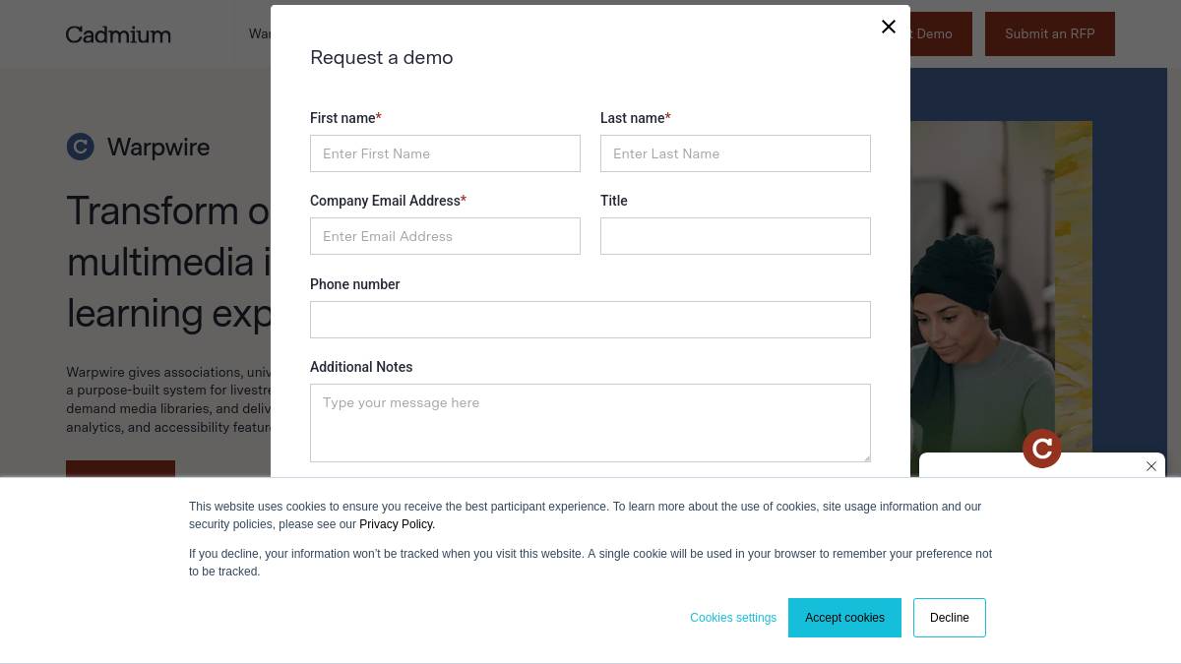Accept cookies in the banner
Image resolution: width=1181 pixels, height=664 pixels.
[x=844, y=618]
